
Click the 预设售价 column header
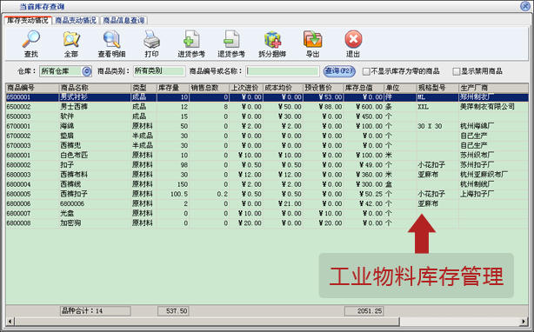[323, 88]
